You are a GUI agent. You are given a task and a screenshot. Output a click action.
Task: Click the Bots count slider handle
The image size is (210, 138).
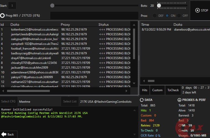[x=159, y=6]
